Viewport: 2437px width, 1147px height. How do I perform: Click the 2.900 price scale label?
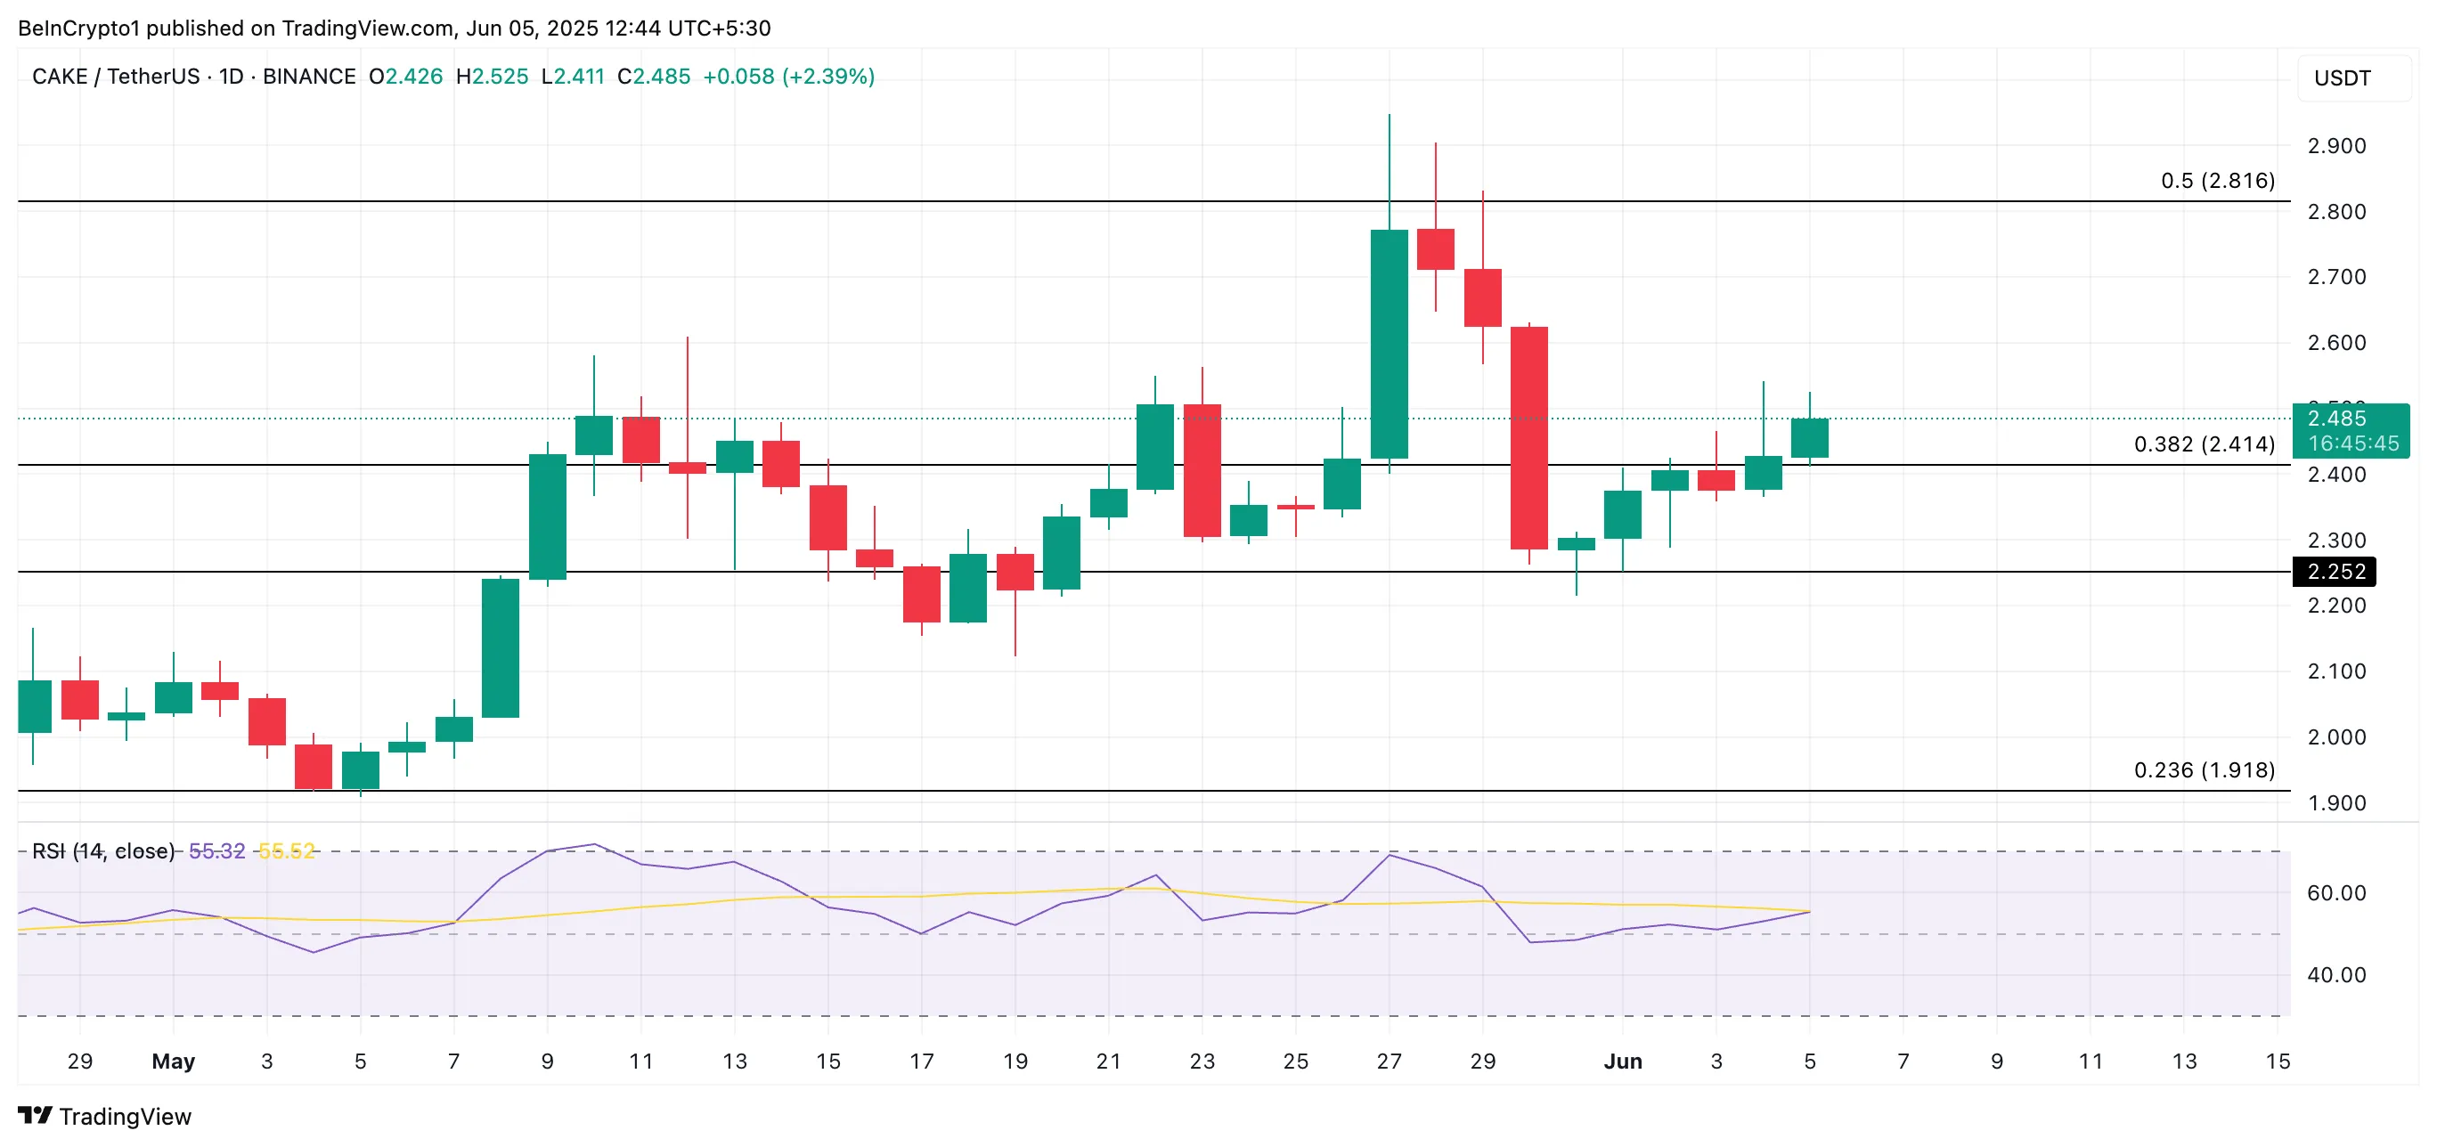click(2335, 147)
